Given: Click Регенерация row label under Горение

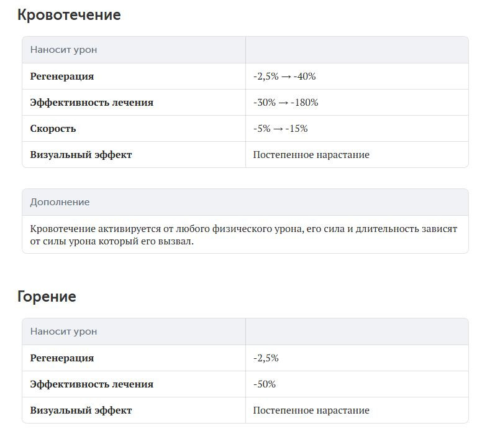Looking at the screenshot, I should click(x=62, y=358).
